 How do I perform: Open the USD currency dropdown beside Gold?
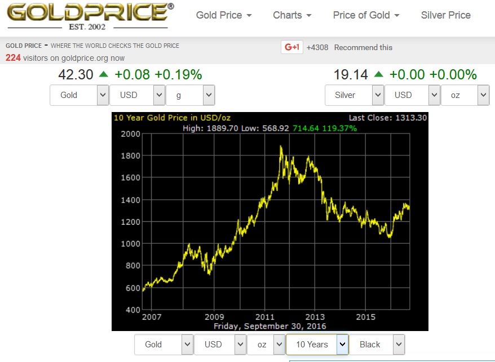coord(137,95)
